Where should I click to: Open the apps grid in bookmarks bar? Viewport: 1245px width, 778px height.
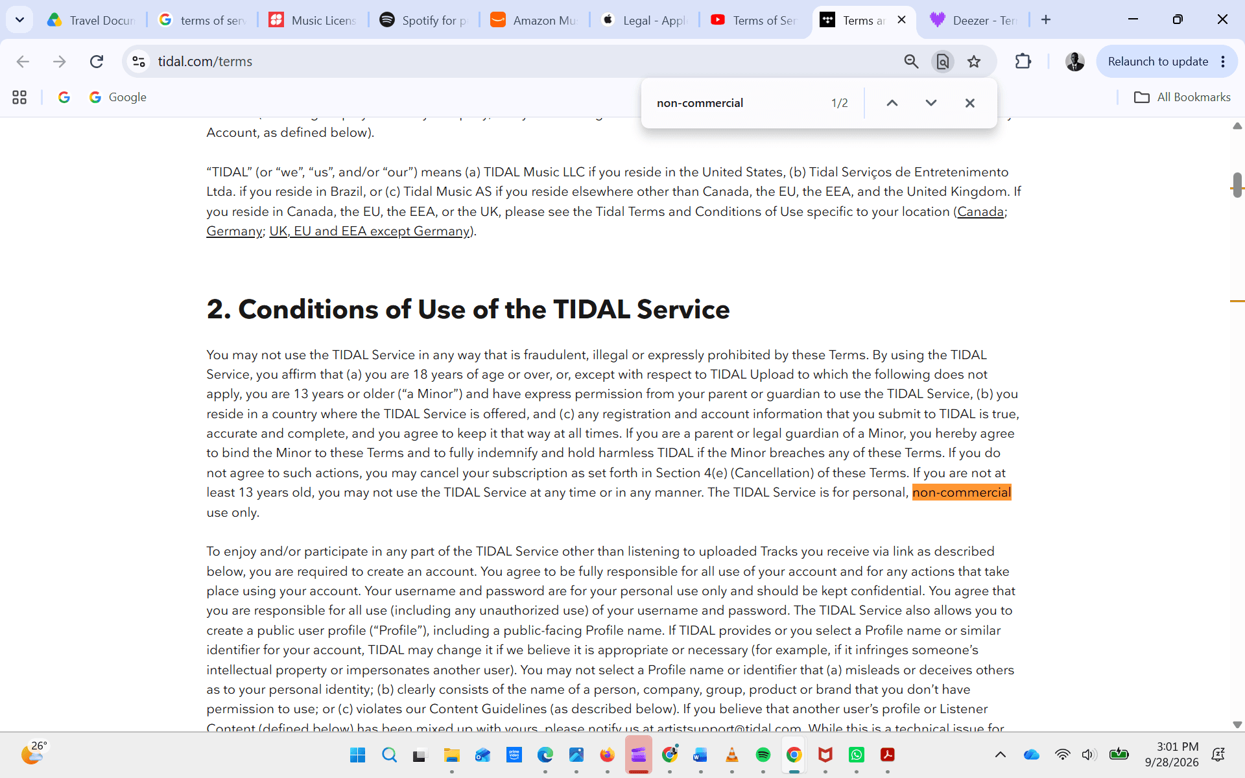(19, 97)
